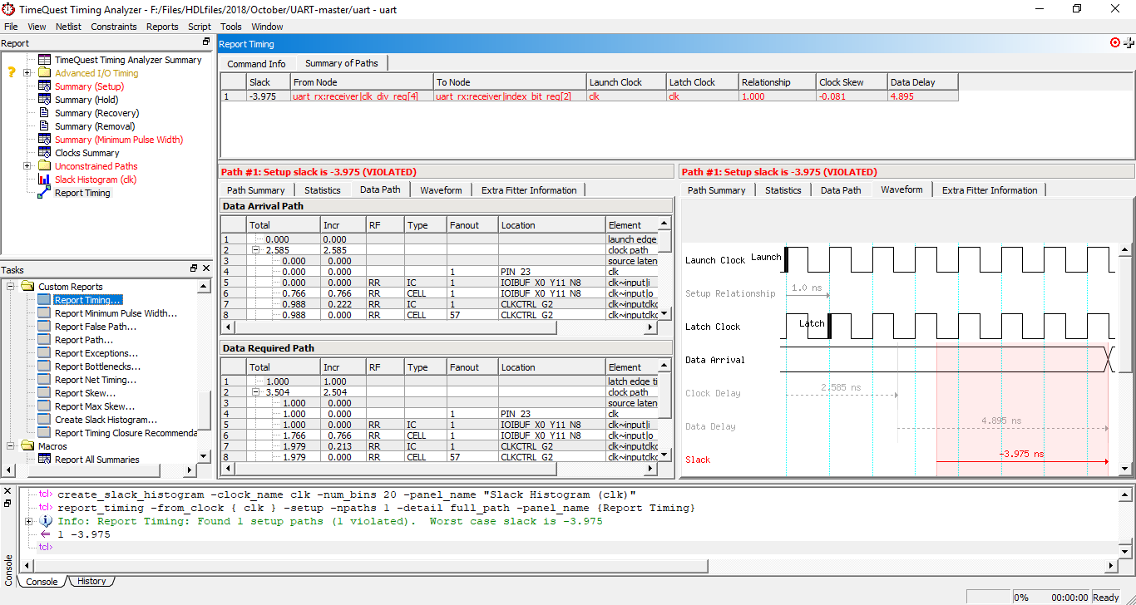
Task: Open the left pane Statistics tab
Action: pyautogui.click(x=322, y=190)
